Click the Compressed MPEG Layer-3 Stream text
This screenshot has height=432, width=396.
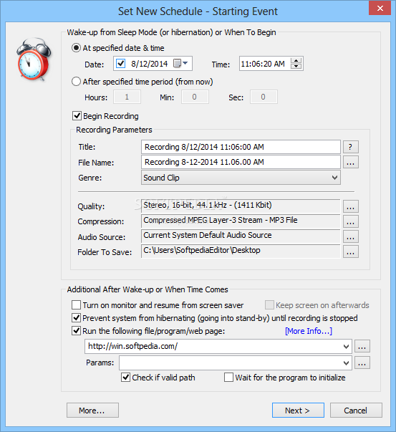pyautogui.click(x=221, y=220)
